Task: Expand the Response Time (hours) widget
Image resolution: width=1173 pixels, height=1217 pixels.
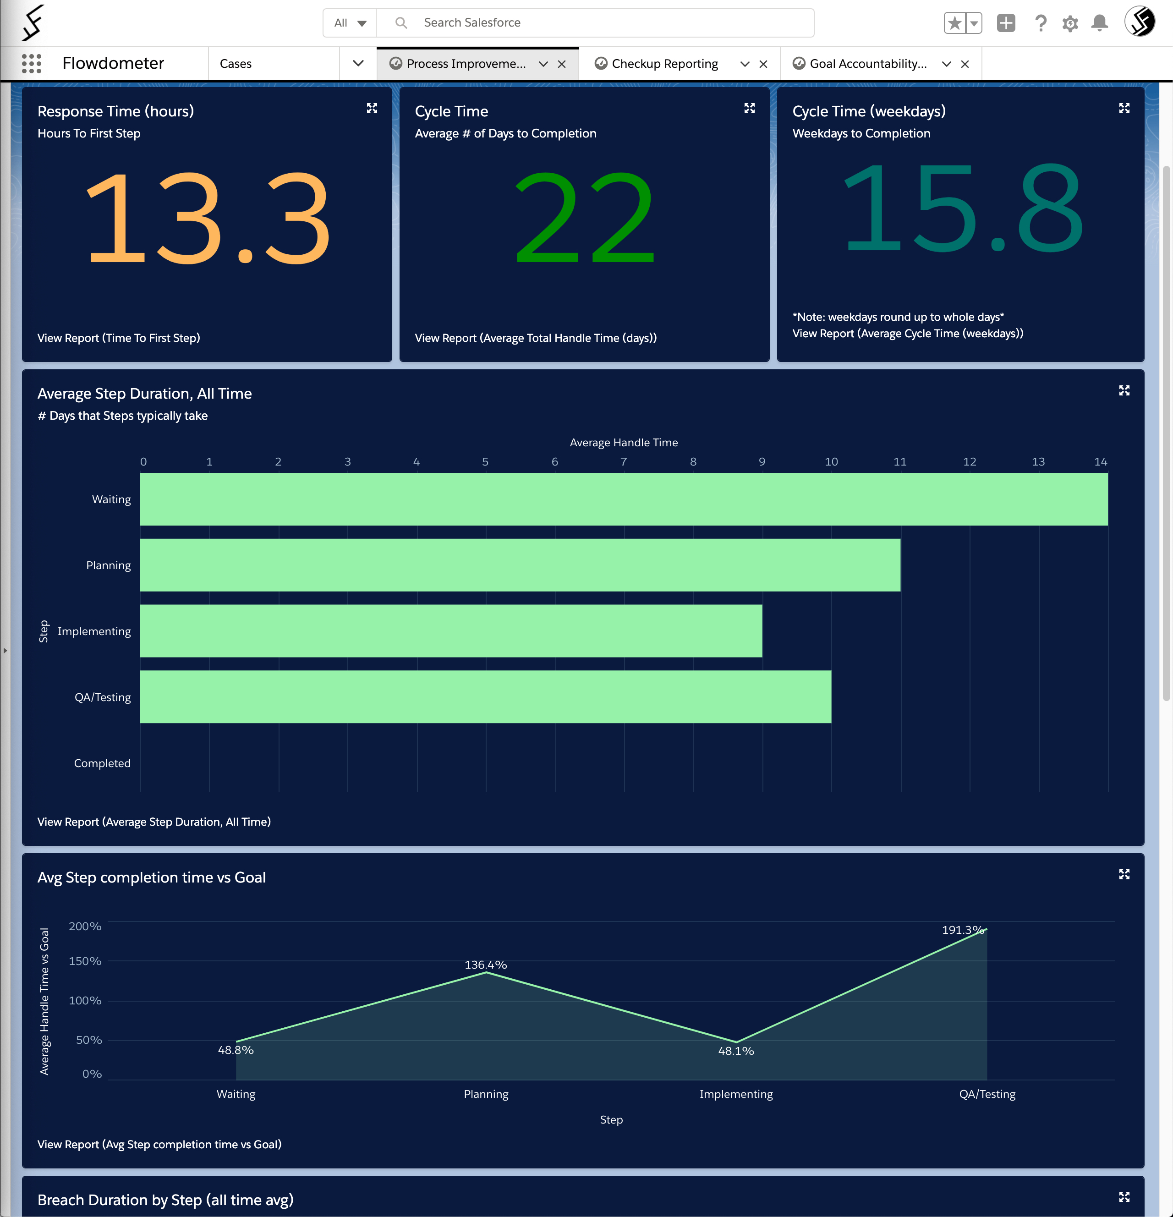Action: point(372,108)
